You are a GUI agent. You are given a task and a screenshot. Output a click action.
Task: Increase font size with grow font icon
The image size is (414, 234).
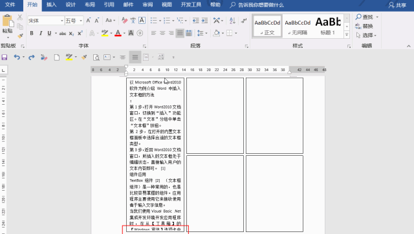89,20
